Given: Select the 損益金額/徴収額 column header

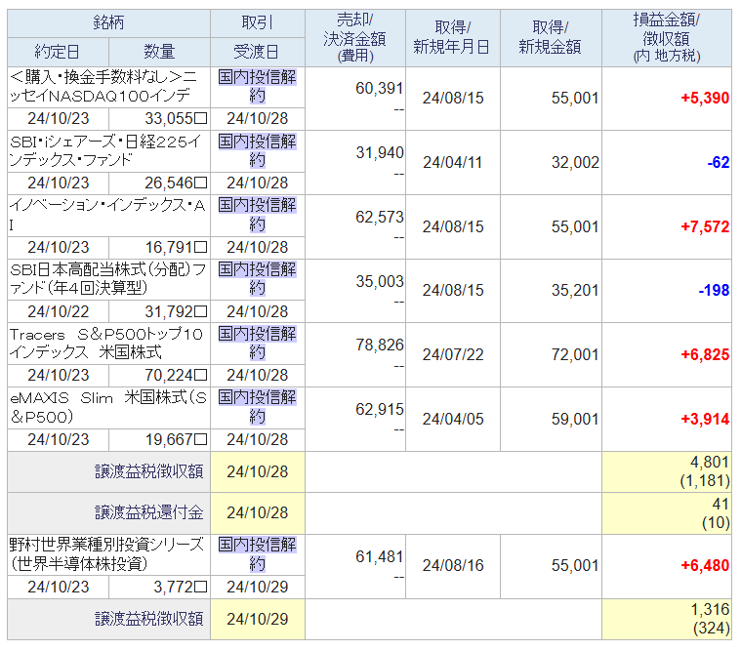Looking at the screenshot, I should click(667, 38).
